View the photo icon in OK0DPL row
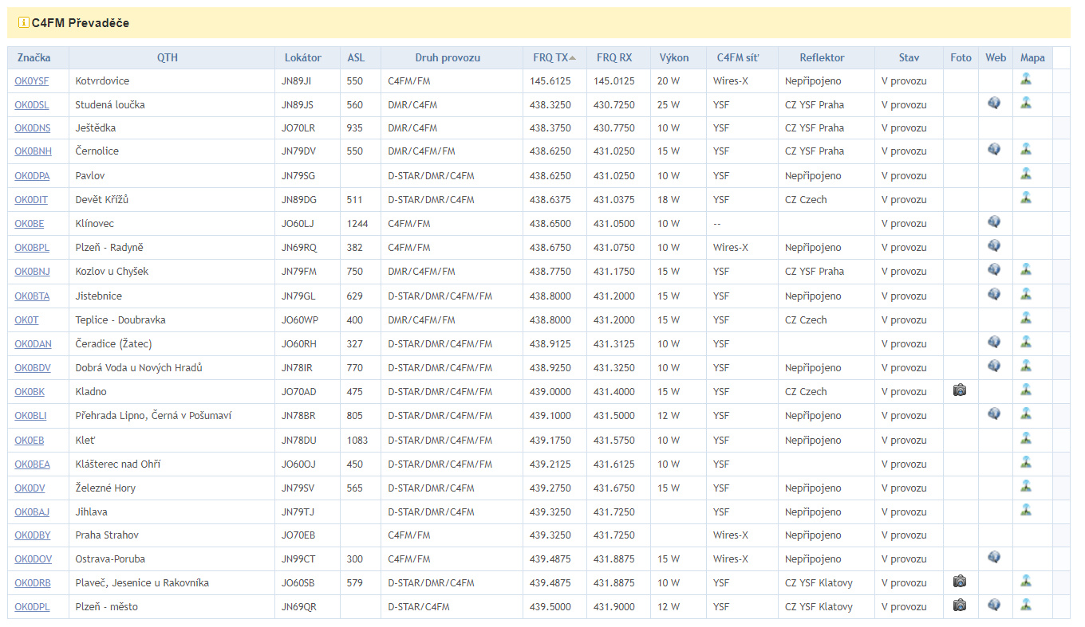 [960, 605]
